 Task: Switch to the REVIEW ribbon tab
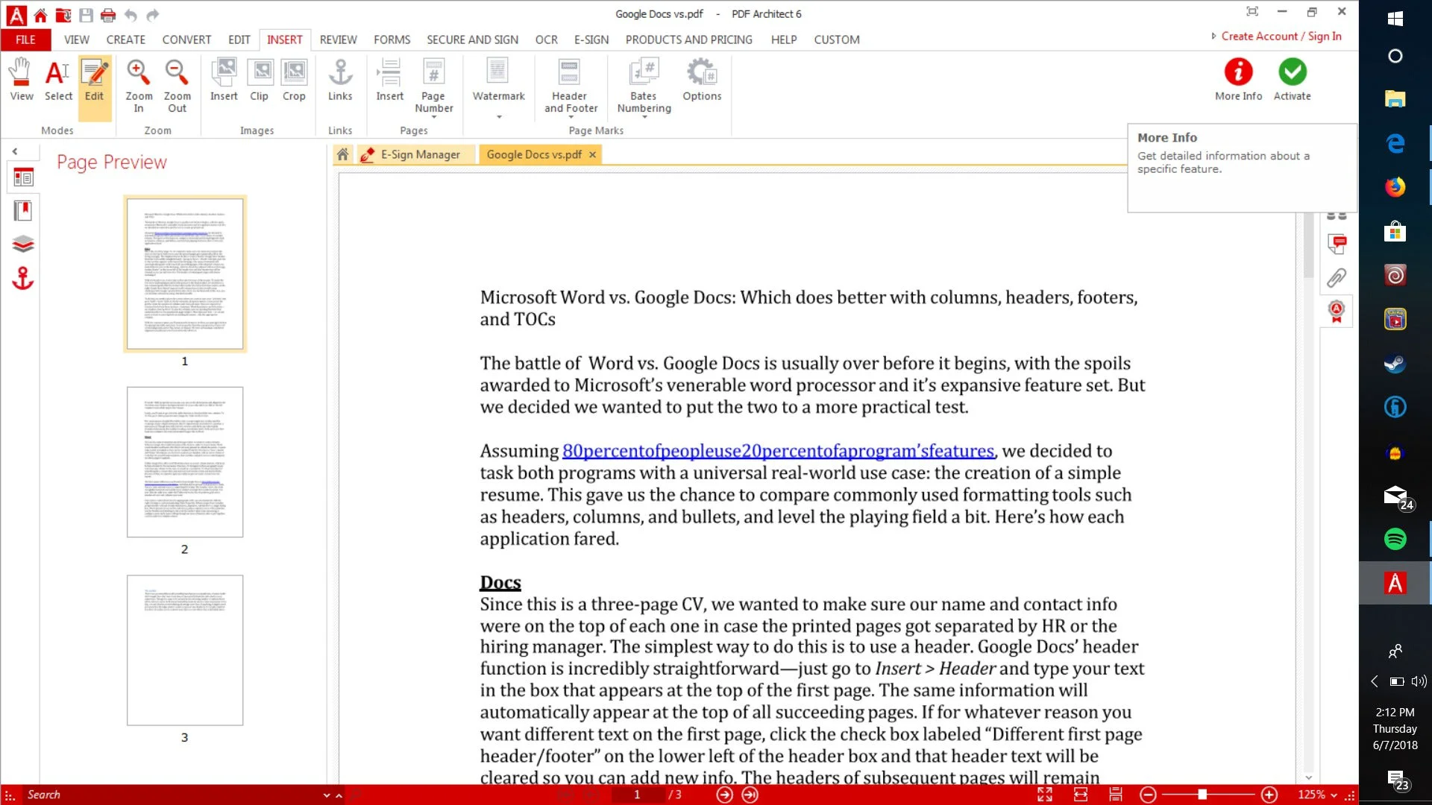click(338, 40)
